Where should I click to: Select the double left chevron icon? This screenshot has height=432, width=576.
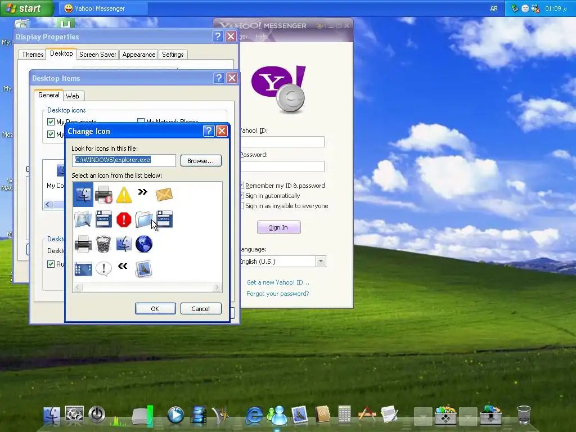coord(123,265)
